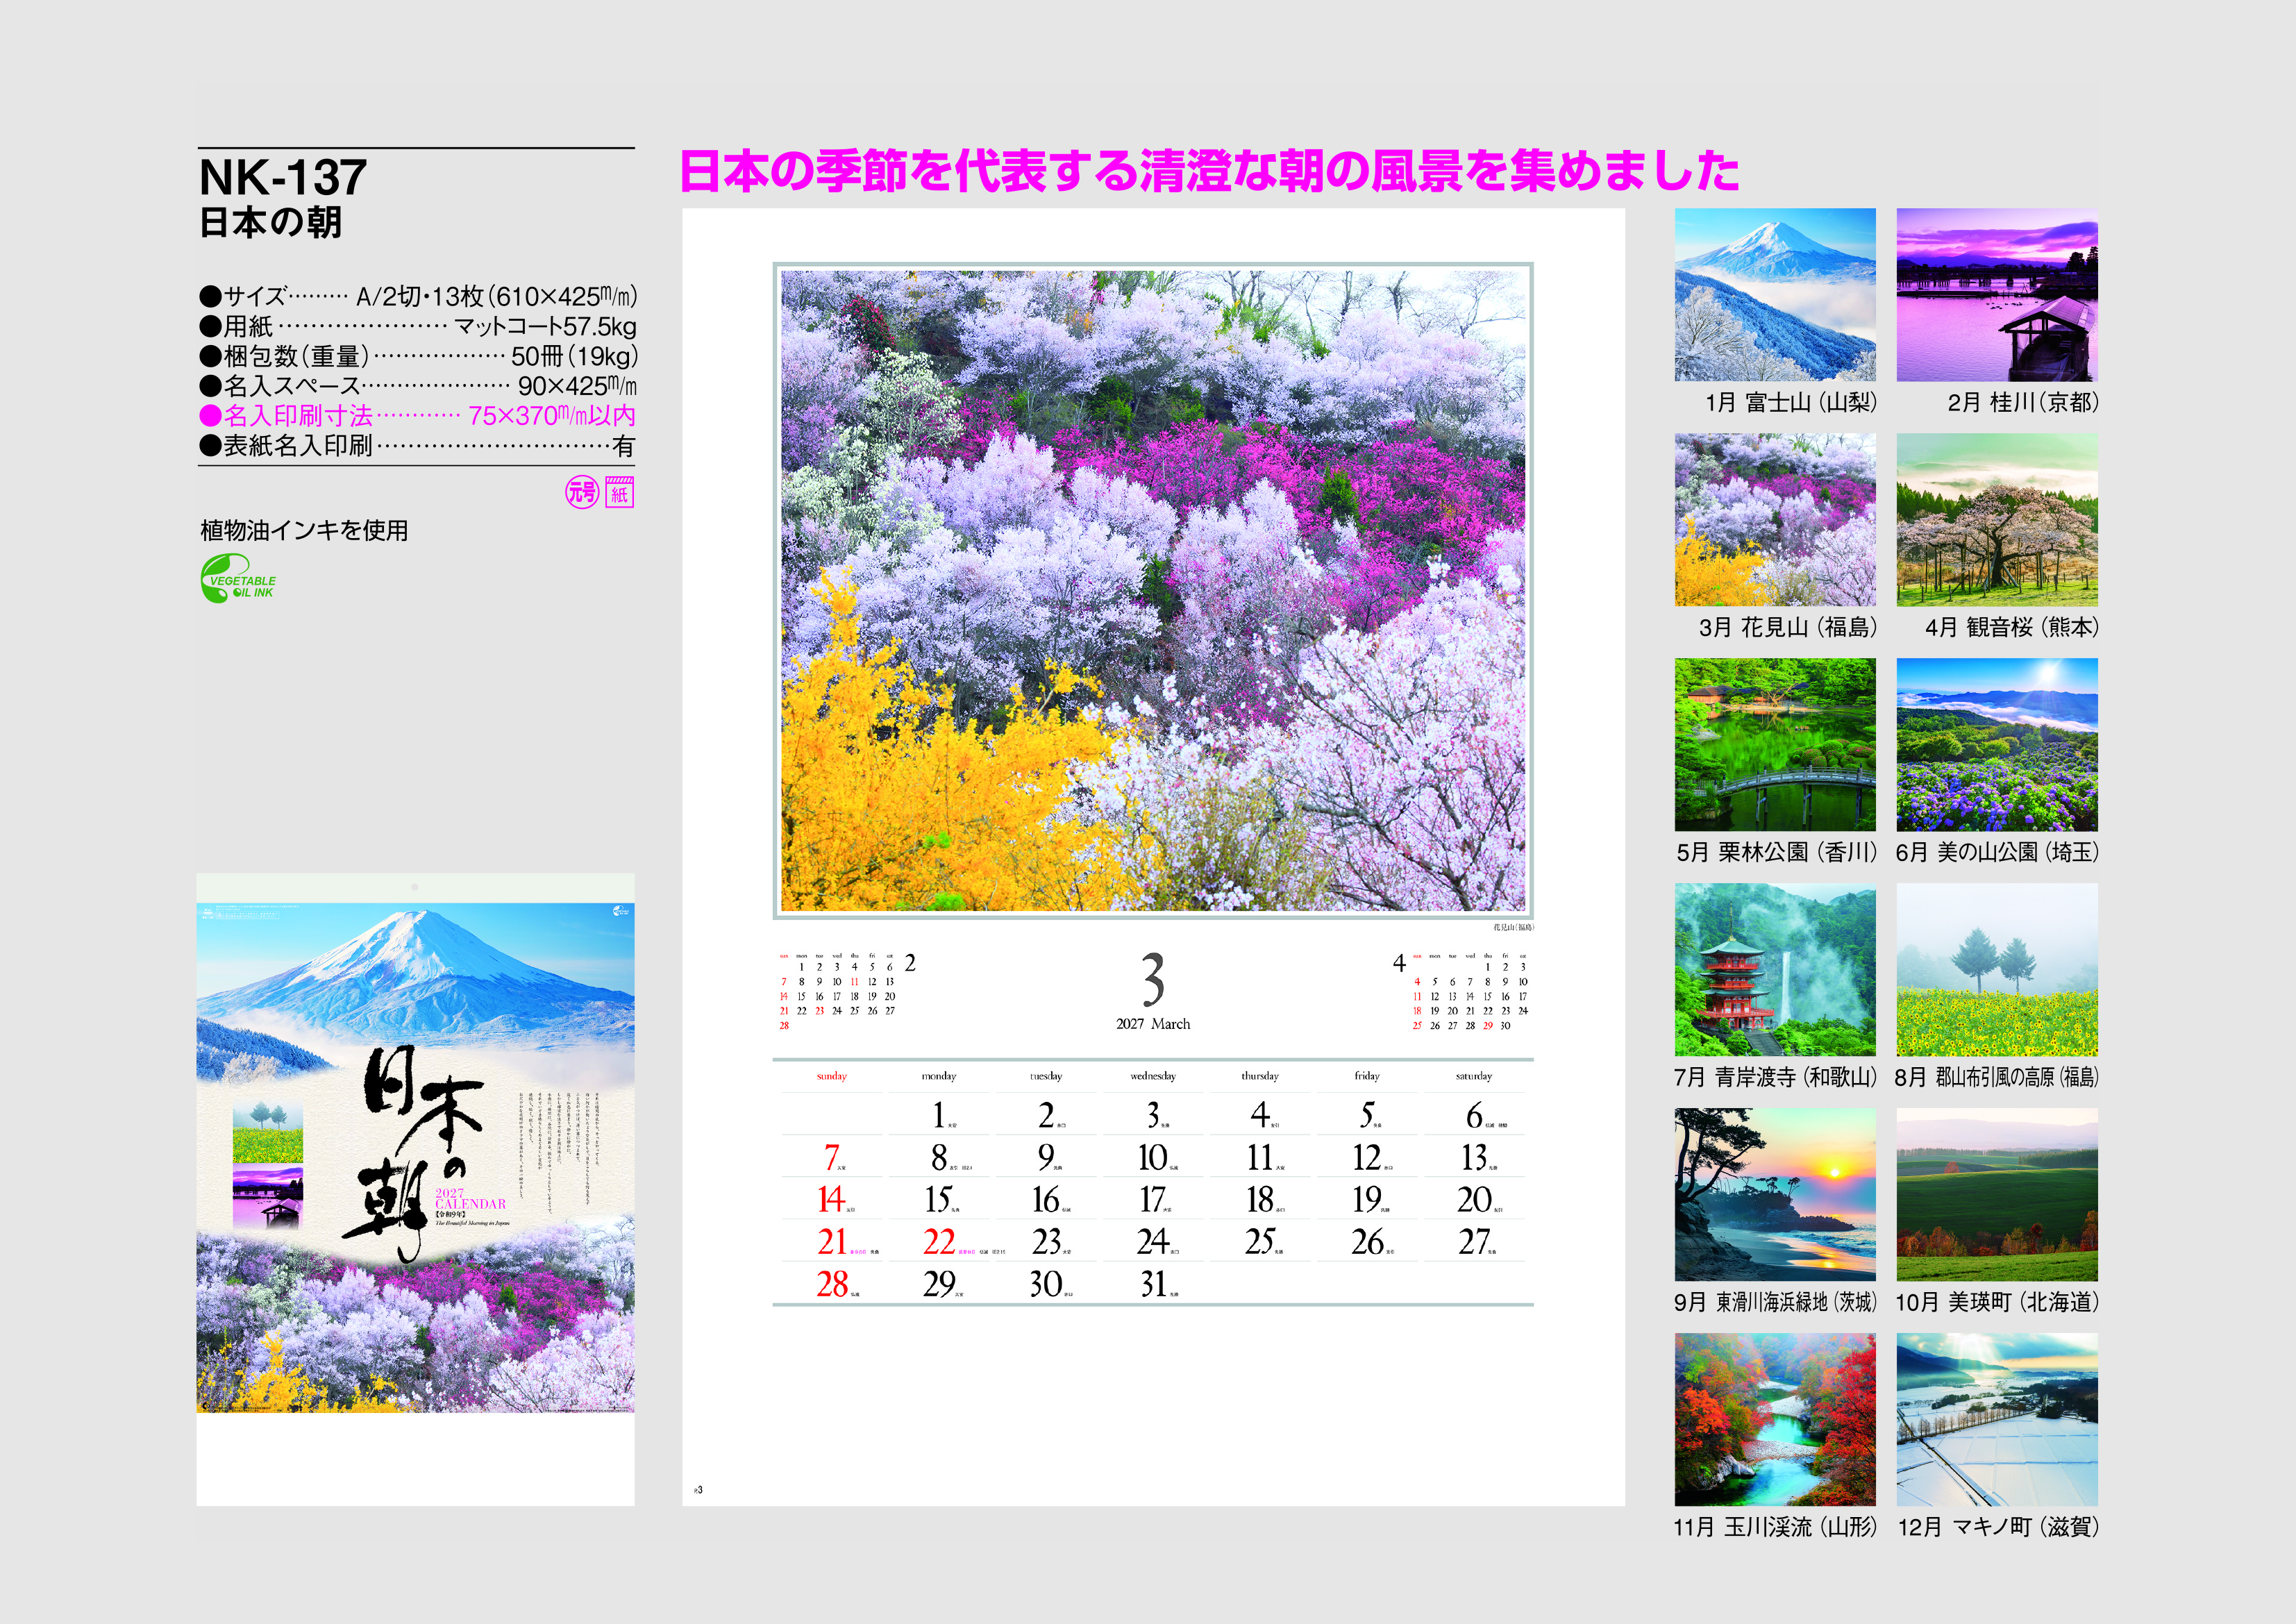Click the NK-137 product code heading

pos(283,178)
